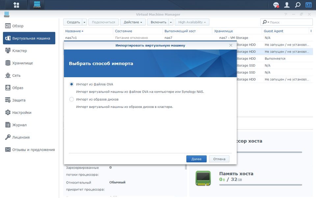Click the Создать button
The height and width of the screenshot is (198, 316).
pyautogui.click(x=73, y=22)
